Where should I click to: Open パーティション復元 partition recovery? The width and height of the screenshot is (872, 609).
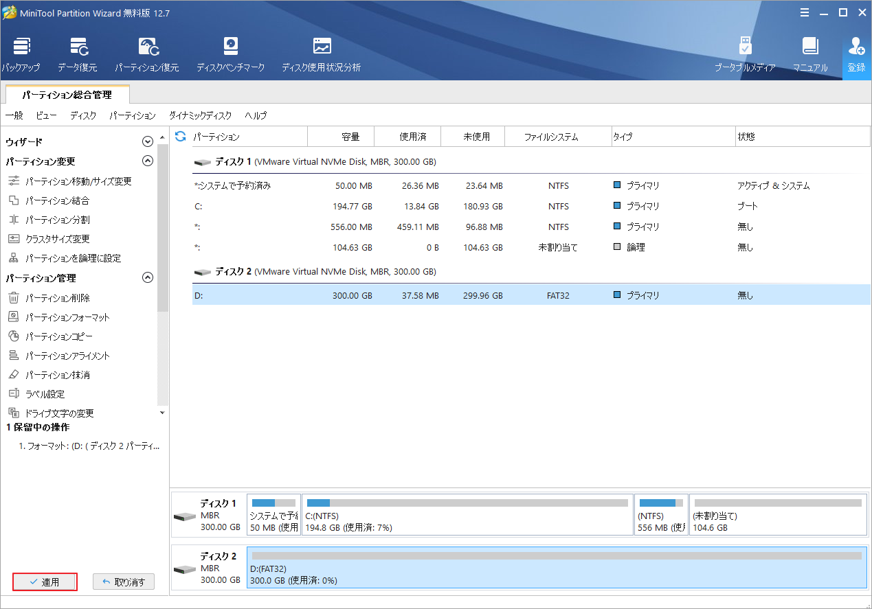[147, 55]
